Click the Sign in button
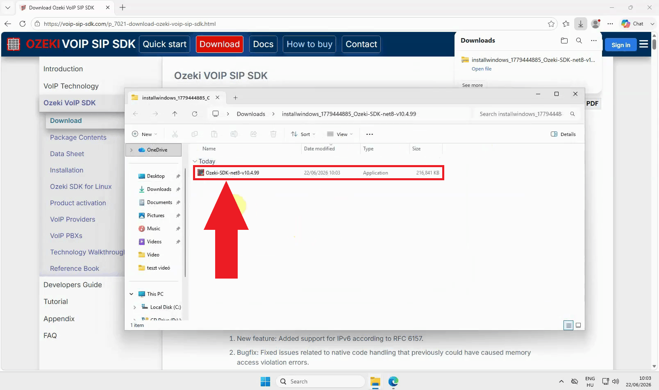The height and width of the screenshot is (390, 659). (x=621, y=45)
